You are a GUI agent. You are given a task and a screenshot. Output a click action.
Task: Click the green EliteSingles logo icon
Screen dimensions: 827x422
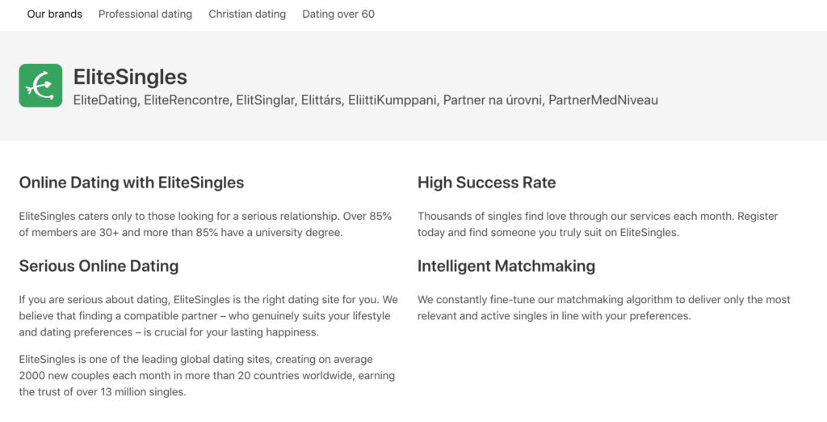tap(40, 86)
